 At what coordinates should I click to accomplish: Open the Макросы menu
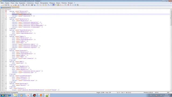(x=52, y=3)
